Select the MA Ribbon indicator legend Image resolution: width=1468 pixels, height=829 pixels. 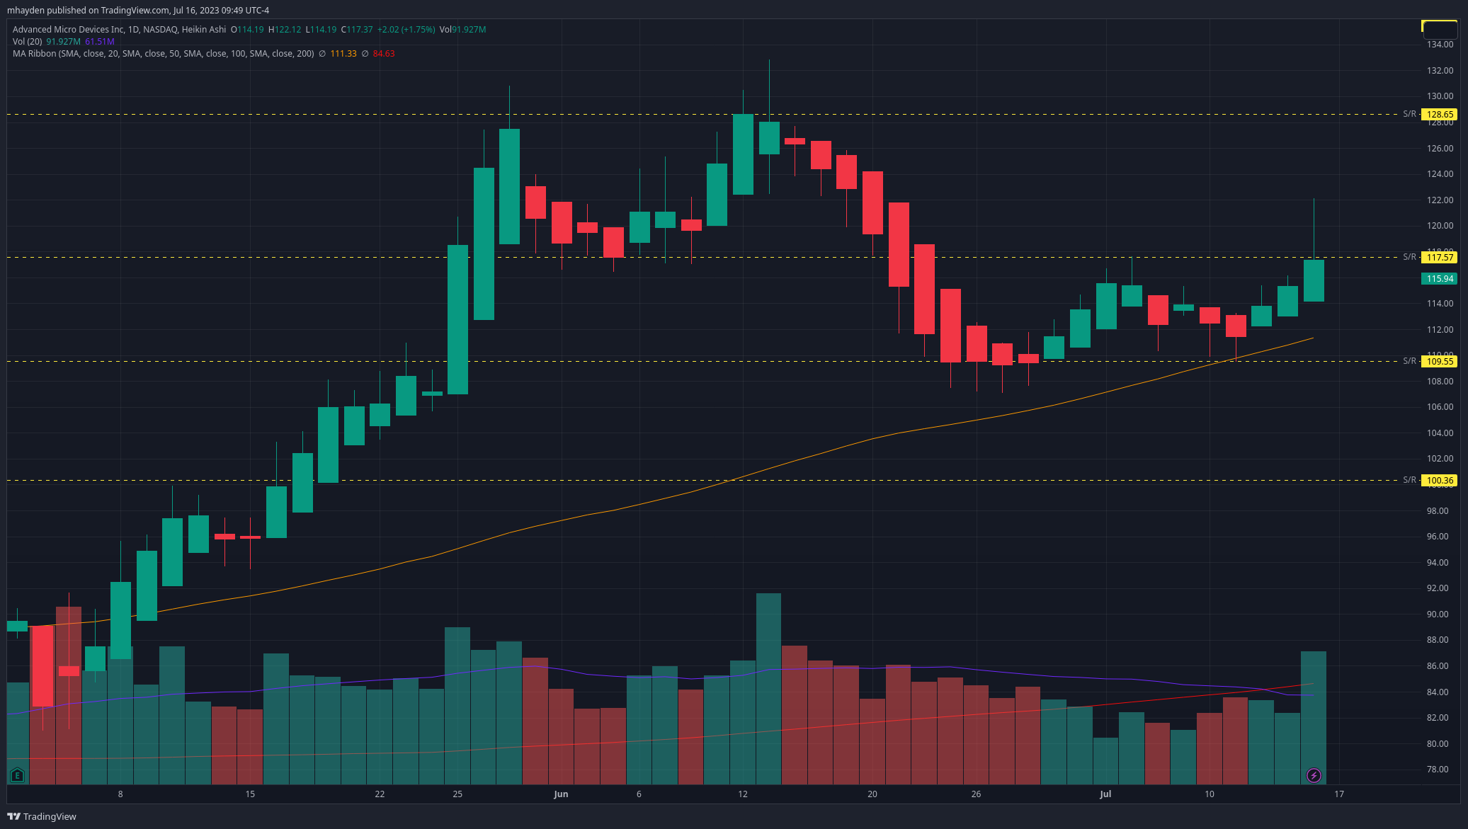tap(163, 54)
